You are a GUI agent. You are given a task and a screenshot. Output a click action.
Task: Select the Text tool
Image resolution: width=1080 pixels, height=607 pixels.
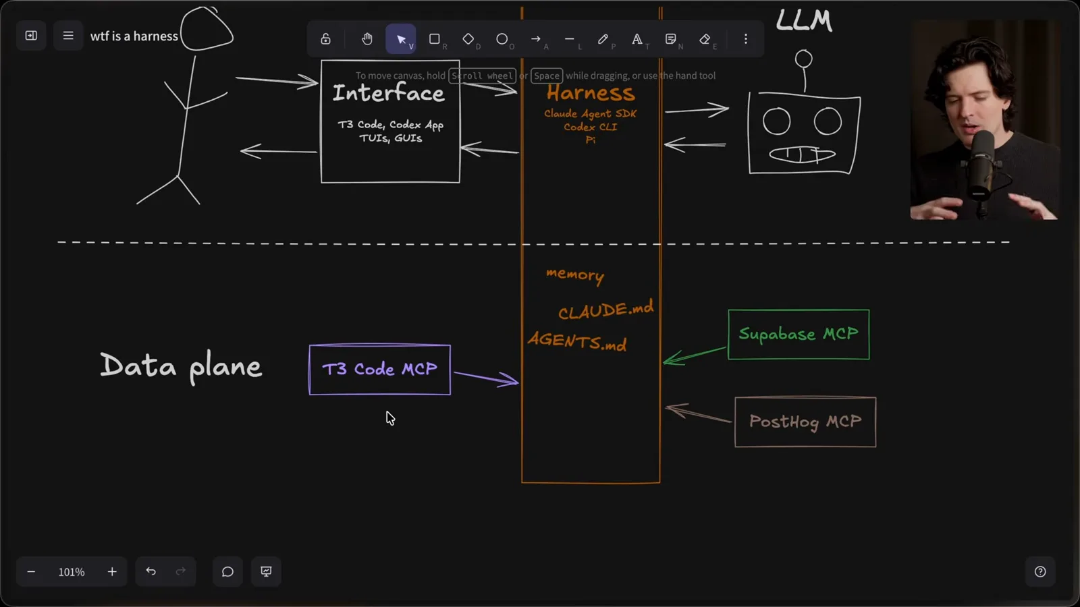637,39
